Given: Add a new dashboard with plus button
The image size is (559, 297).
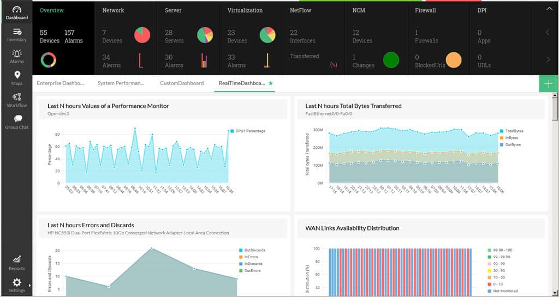Looking at the screenshot, I should click(x=548, y=84).
